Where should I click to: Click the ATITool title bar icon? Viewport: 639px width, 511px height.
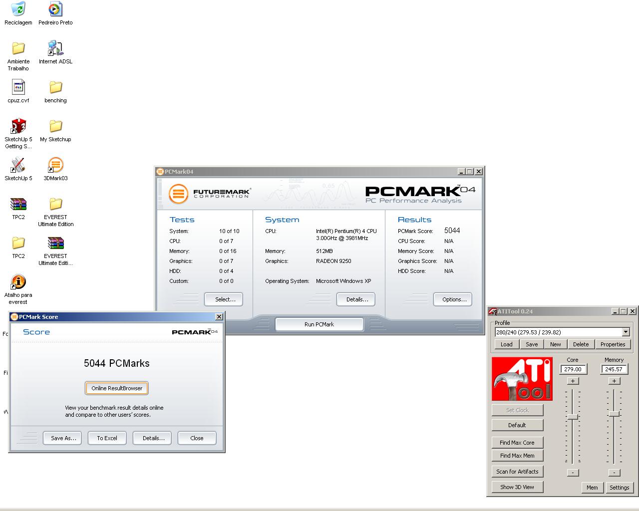(492, 311)
